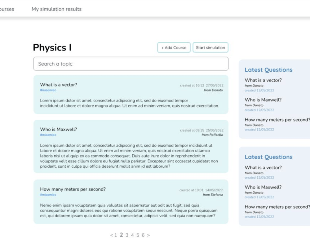Click "from Donato" under upper sidebar What is a vector?

(x=254, y=86)
